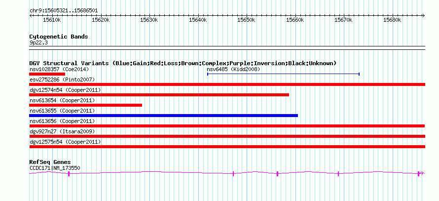Click the 15610k ruler tick label

point(52,20)
